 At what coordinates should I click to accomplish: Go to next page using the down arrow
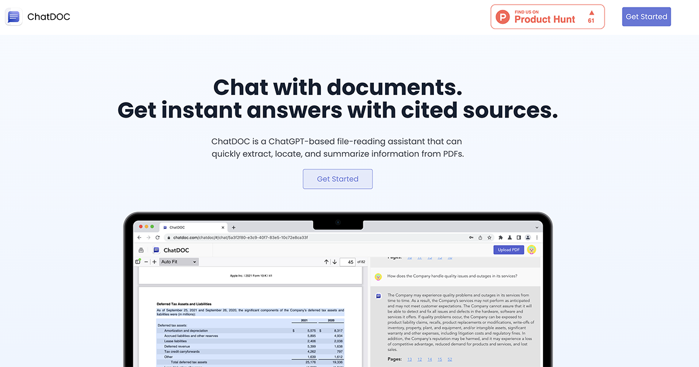[x=334, y=262]
